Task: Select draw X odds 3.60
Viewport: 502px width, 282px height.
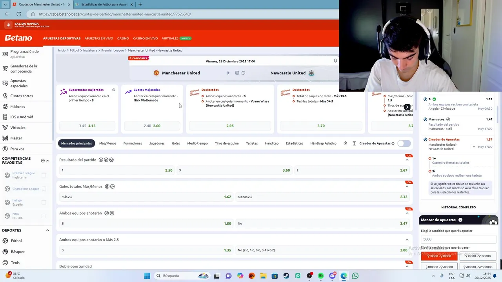Action: 235,170
